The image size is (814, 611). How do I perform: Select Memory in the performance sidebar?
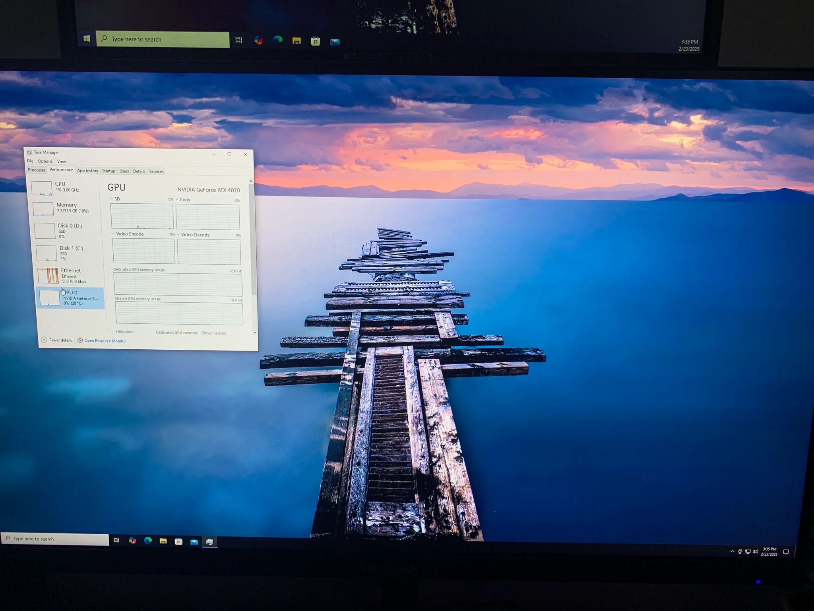tap(65, 208)
